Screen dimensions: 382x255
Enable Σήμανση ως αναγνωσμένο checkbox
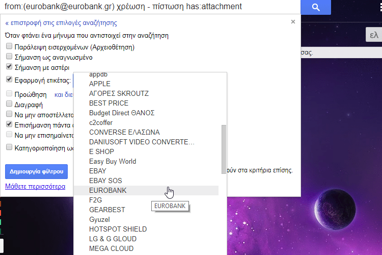point(9,57)
